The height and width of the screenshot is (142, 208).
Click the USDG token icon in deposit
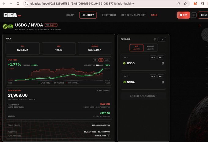(124, 63)
